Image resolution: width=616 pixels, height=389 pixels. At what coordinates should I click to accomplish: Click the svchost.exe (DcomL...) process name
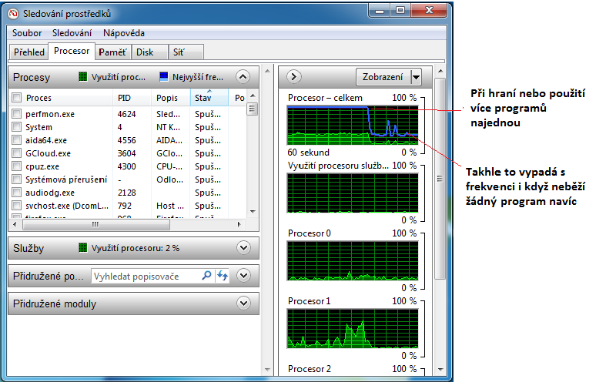pyautogui.click(x=67, y=206)
